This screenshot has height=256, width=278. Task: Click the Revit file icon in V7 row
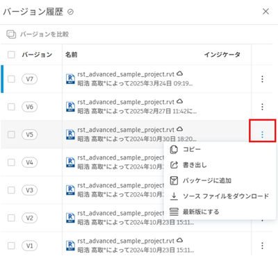point(70,79)
